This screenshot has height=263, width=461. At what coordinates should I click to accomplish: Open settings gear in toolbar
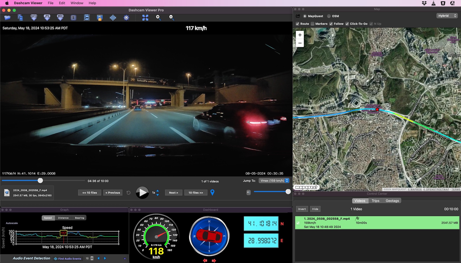pos(126,18)
